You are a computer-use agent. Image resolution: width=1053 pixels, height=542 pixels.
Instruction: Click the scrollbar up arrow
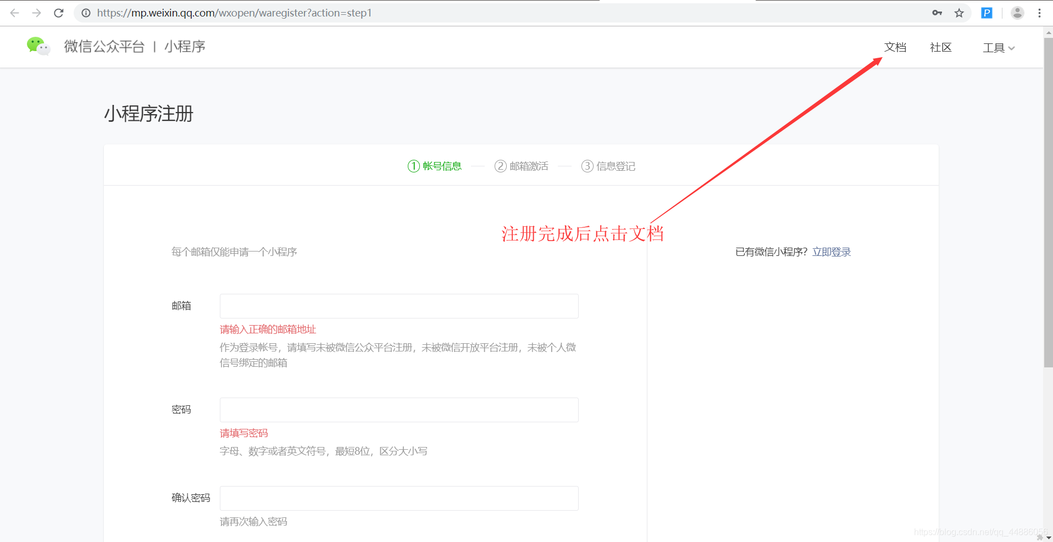(1048, 32)
